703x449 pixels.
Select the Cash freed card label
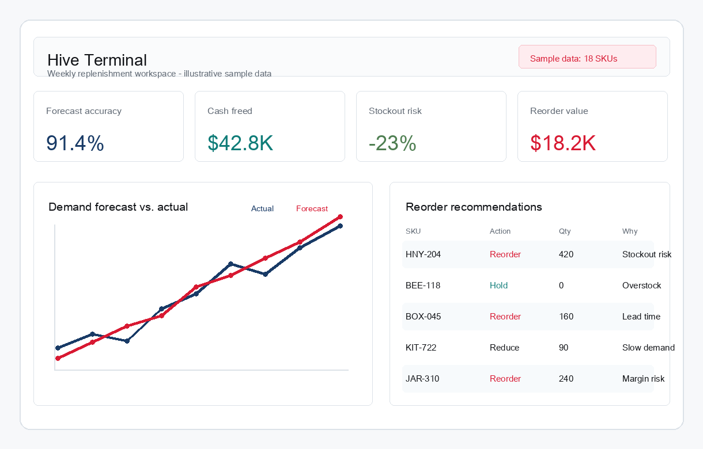230,111
